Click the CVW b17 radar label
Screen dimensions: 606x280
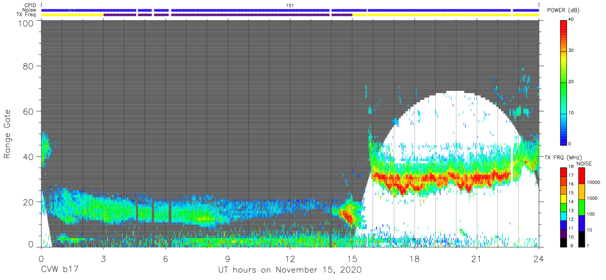click(59, 270)
